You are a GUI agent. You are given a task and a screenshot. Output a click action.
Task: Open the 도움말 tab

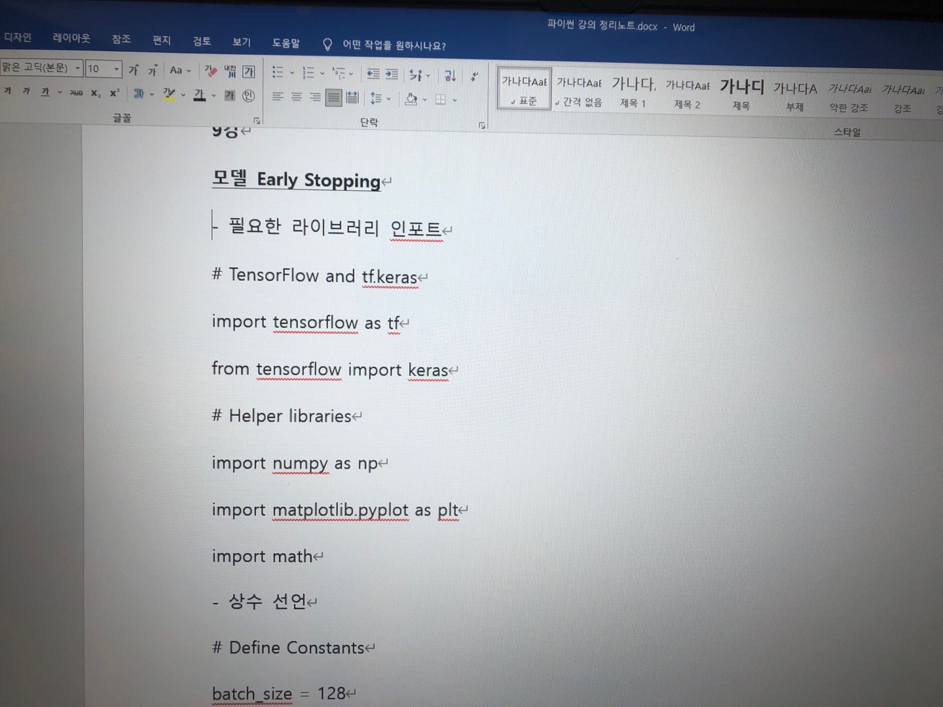pos(286,43)
